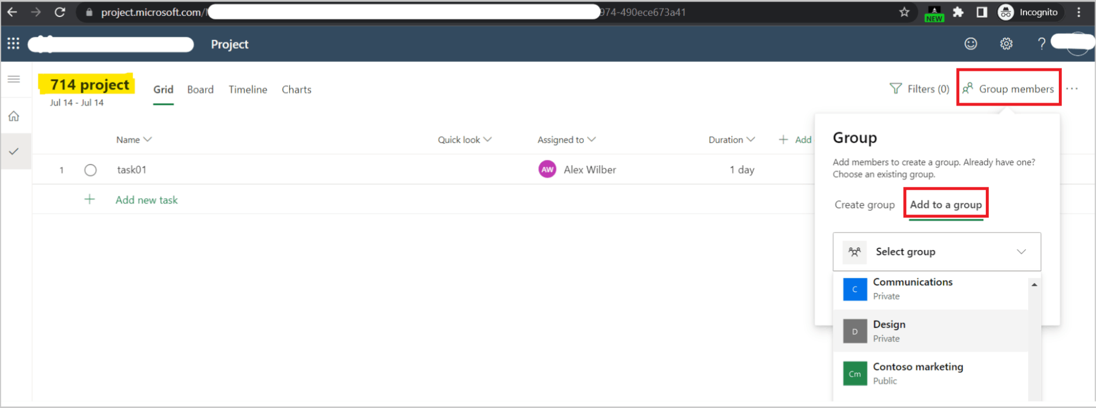Click the Design group D icon
1096x408 pixels.
[x=855, y=331]
